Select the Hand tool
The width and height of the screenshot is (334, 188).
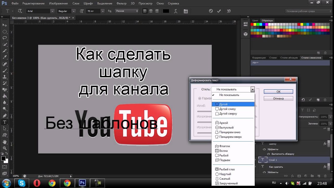click(5, 142)
